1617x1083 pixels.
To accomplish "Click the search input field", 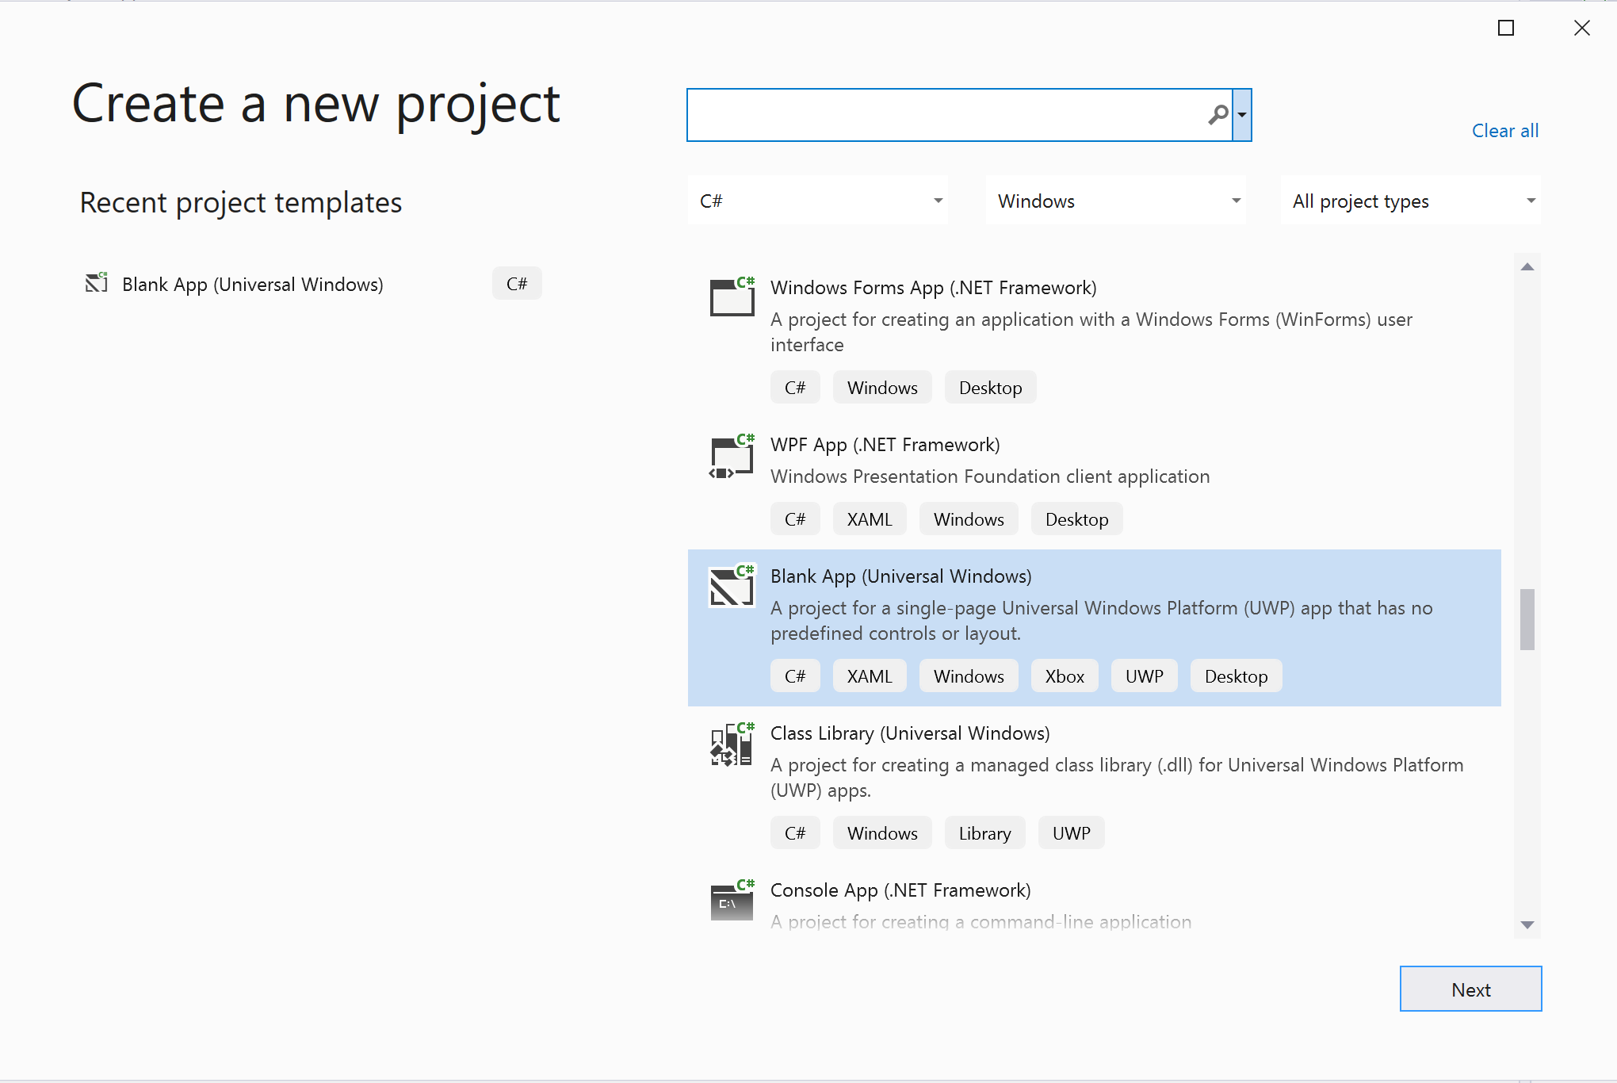I will click(954, 115).
